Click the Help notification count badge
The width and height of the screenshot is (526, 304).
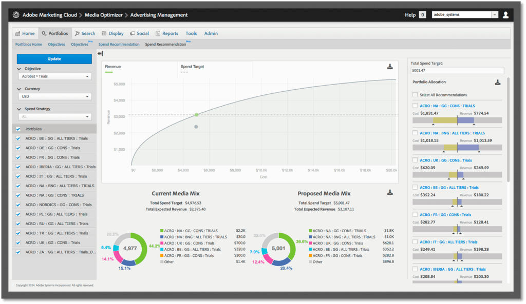pos(423,15)
